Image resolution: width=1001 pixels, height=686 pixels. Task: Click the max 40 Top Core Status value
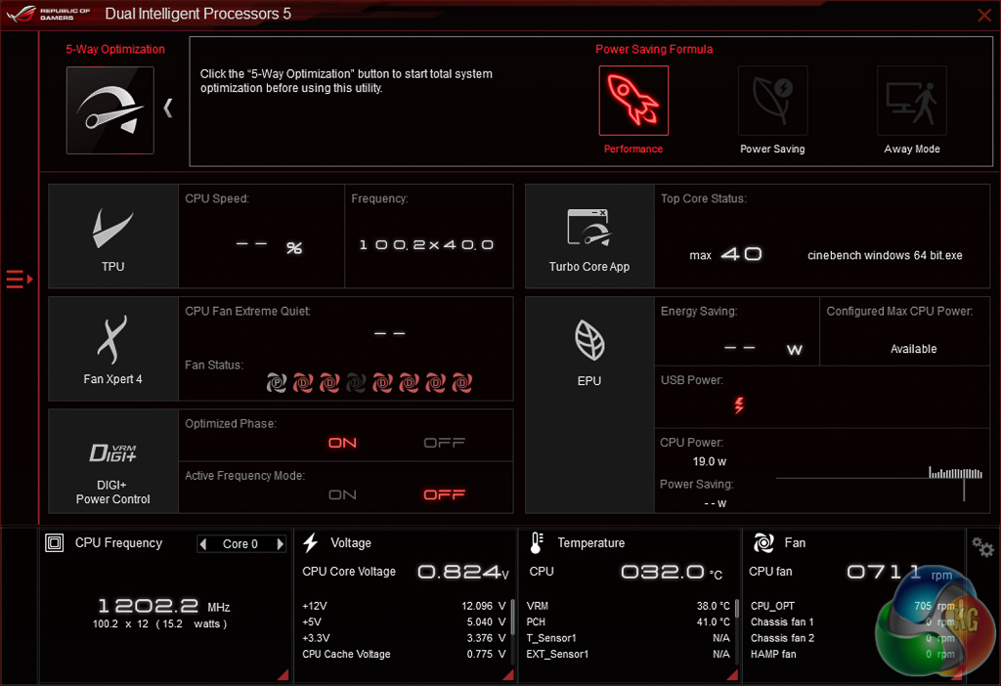pyautogui.click(x=726, y=255)
